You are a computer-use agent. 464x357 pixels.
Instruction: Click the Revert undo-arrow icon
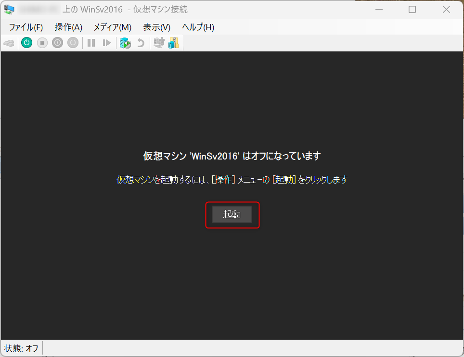click(x=141, y=43)
